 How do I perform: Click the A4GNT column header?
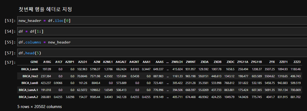(134, 62)
